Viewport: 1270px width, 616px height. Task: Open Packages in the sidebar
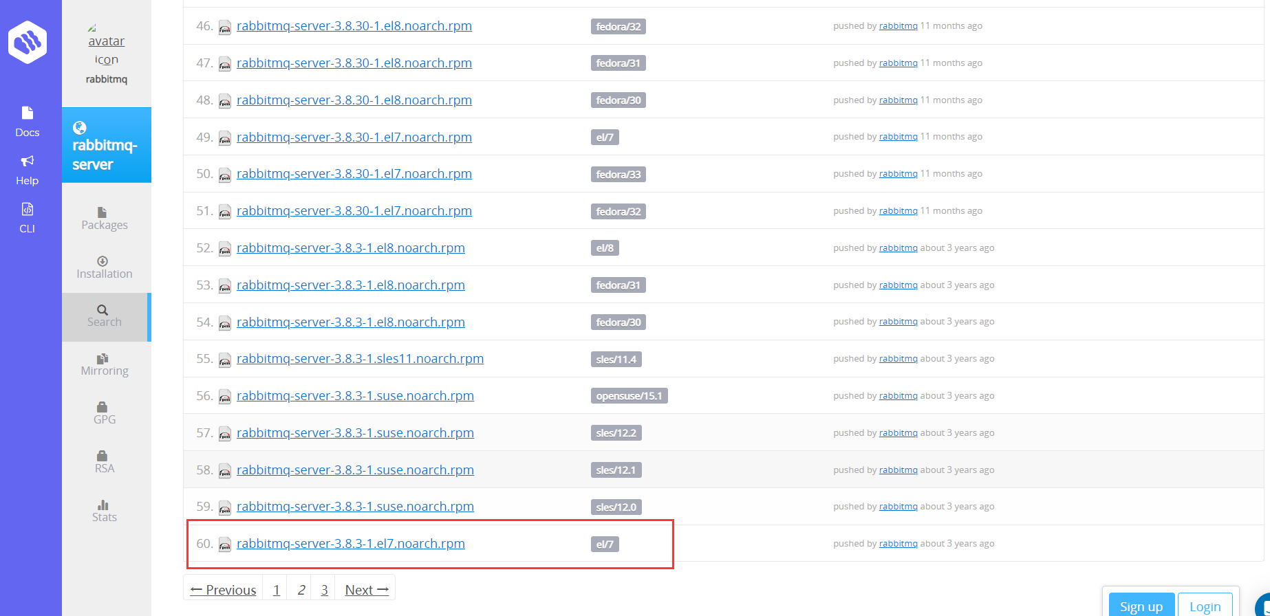[x=105, y=219]
